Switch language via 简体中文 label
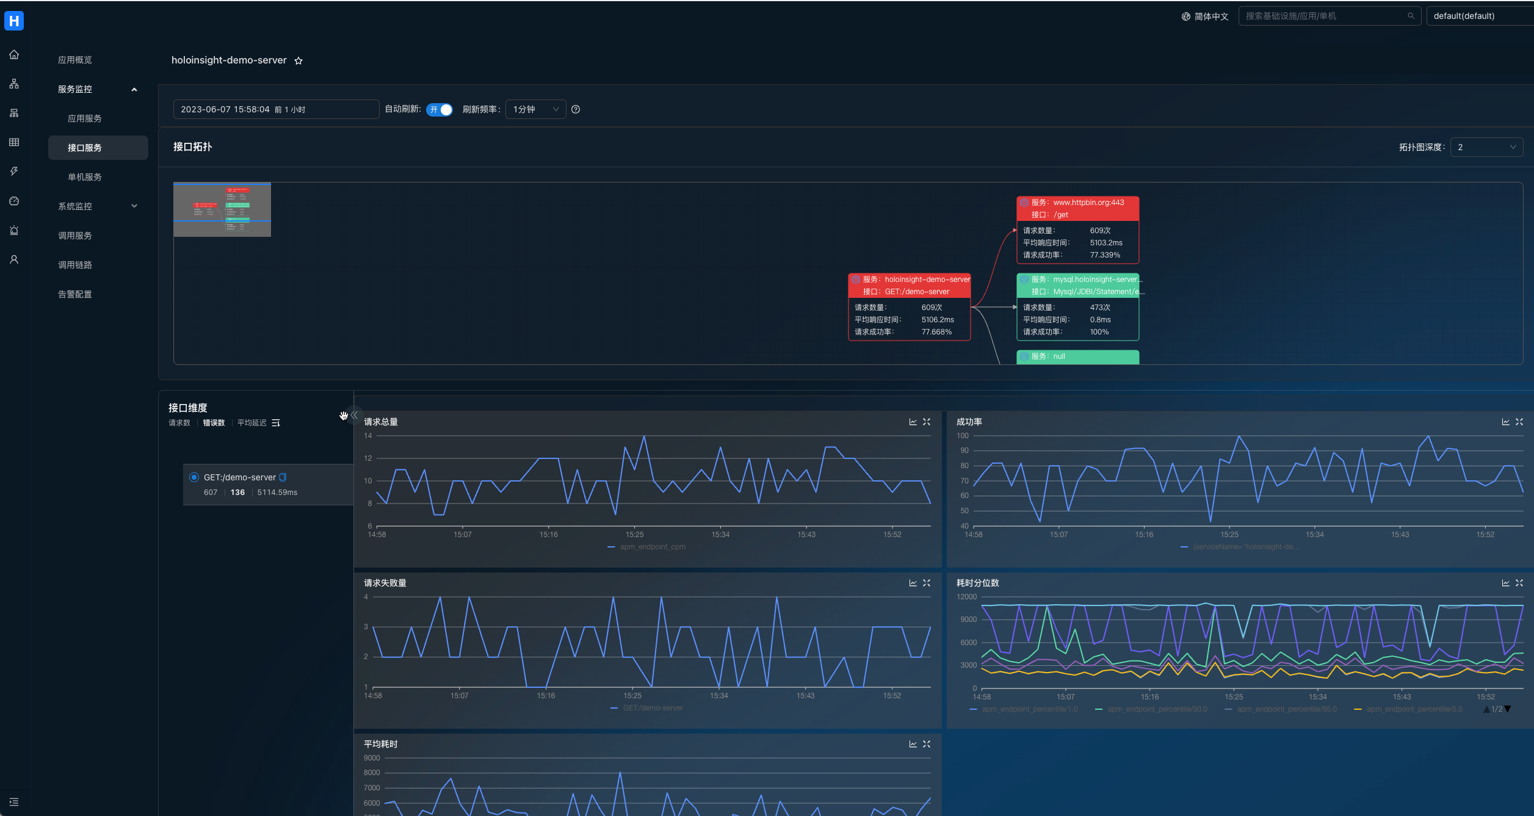1534x816 pixels. pos(1212,16)
